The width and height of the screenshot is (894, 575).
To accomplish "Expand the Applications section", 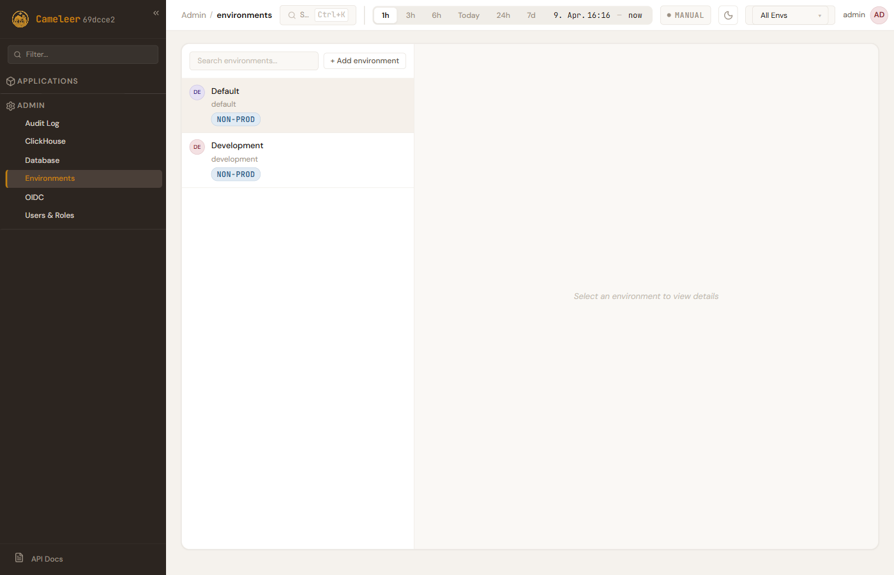I will coord(47,81).
